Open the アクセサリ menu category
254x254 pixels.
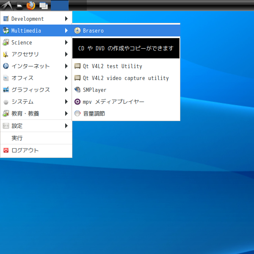[25, 54]
